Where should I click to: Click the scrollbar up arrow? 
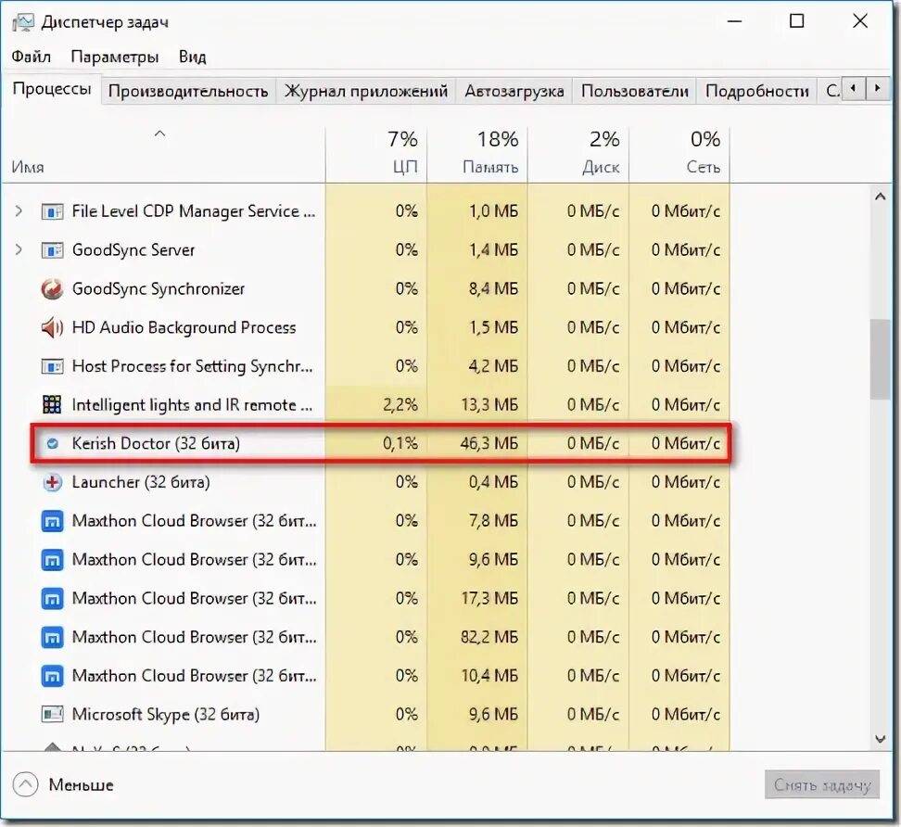pyautogui.click(x=880, y=197)
